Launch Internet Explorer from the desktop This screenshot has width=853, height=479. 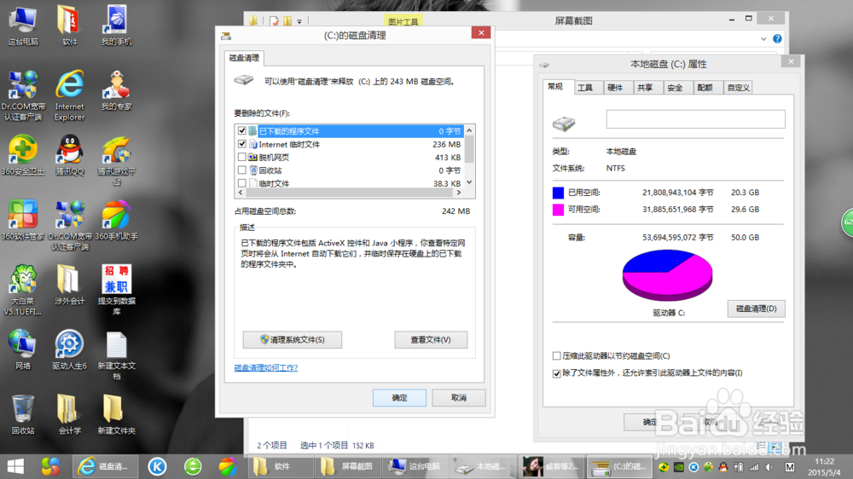(70, 95)
